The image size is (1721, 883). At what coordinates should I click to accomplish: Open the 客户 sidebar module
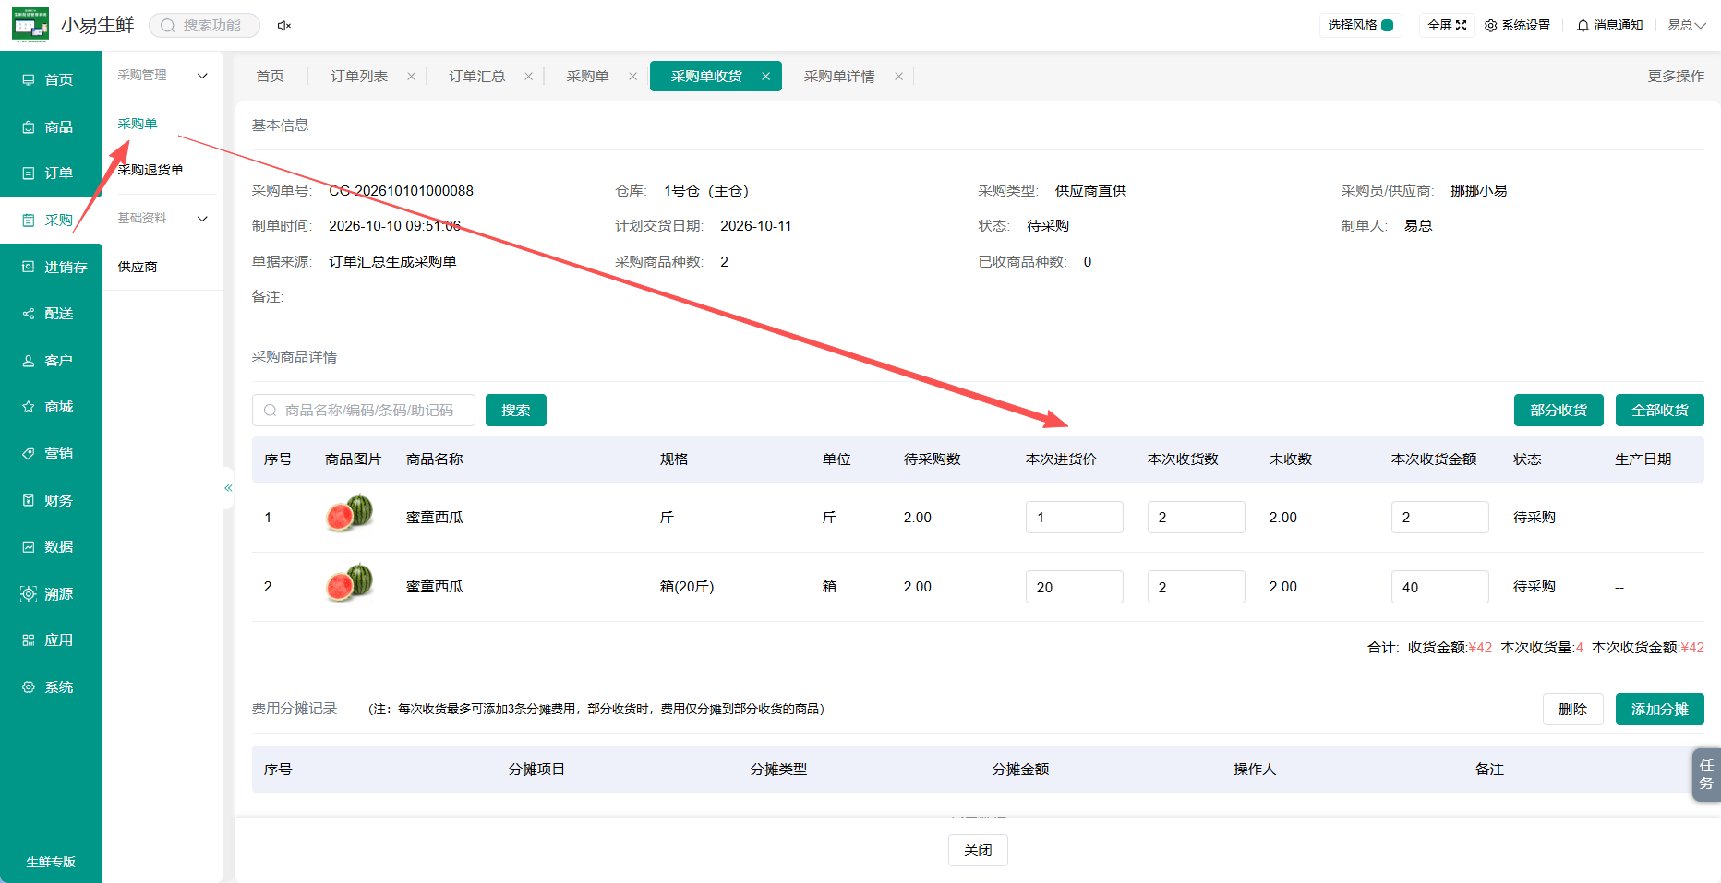click(51, 360)
